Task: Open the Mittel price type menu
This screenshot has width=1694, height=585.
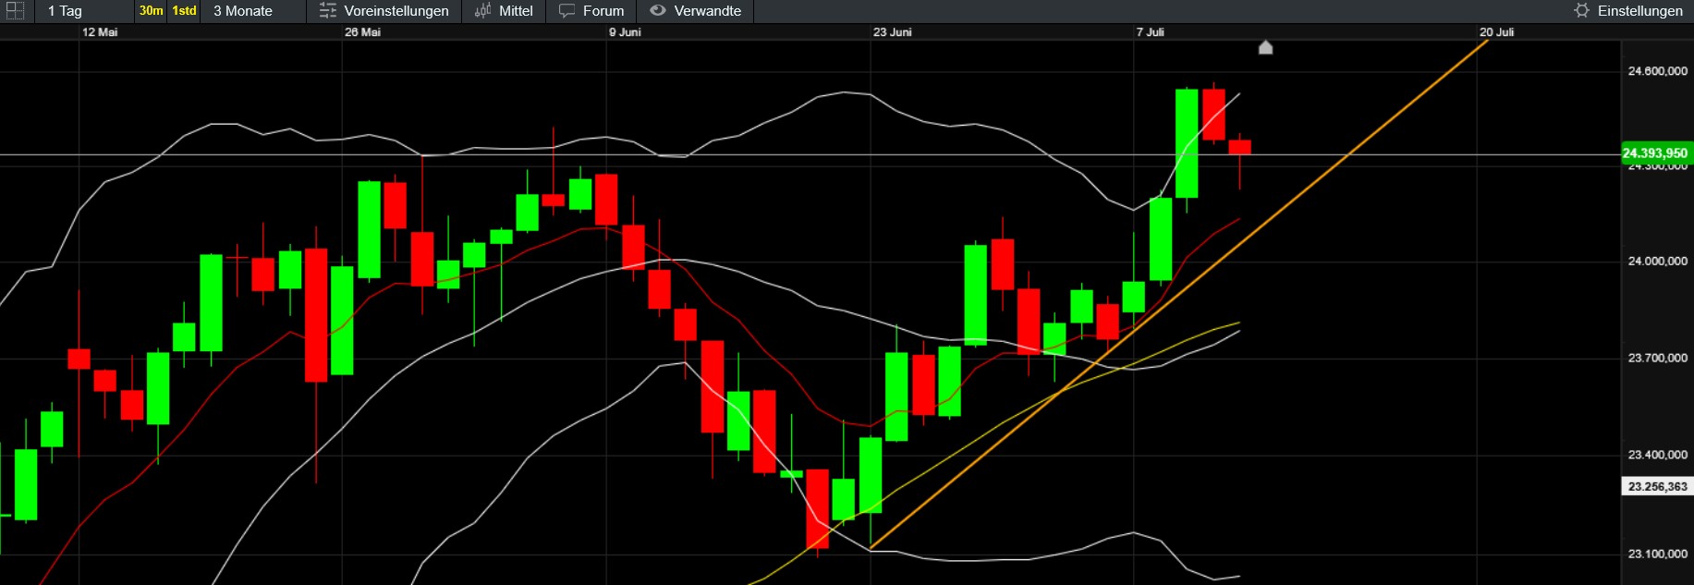Action: click(x=516, y=11)
